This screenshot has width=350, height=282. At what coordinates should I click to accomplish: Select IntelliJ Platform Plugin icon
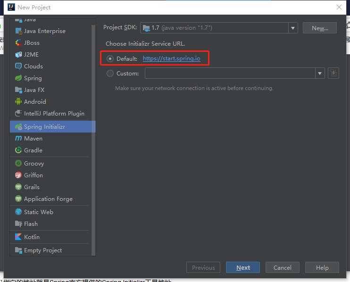click(x=18, y=113)
